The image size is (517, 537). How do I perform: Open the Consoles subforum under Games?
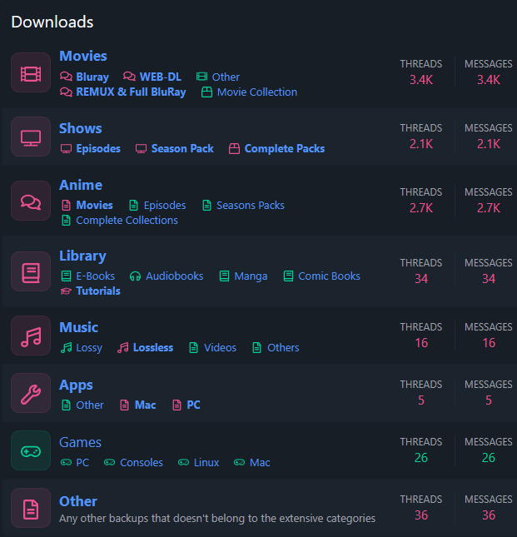tap(141, 463)
